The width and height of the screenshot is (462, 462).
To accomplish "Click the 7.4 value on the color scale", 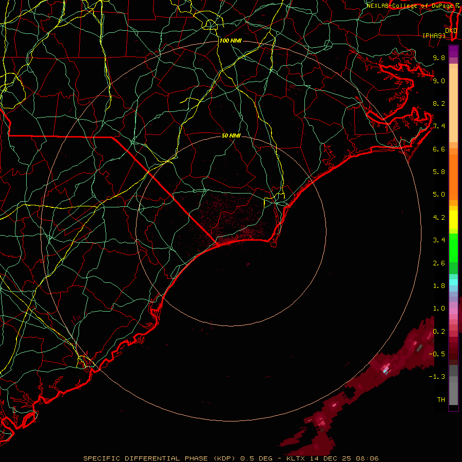I will [x=439, y=126].
